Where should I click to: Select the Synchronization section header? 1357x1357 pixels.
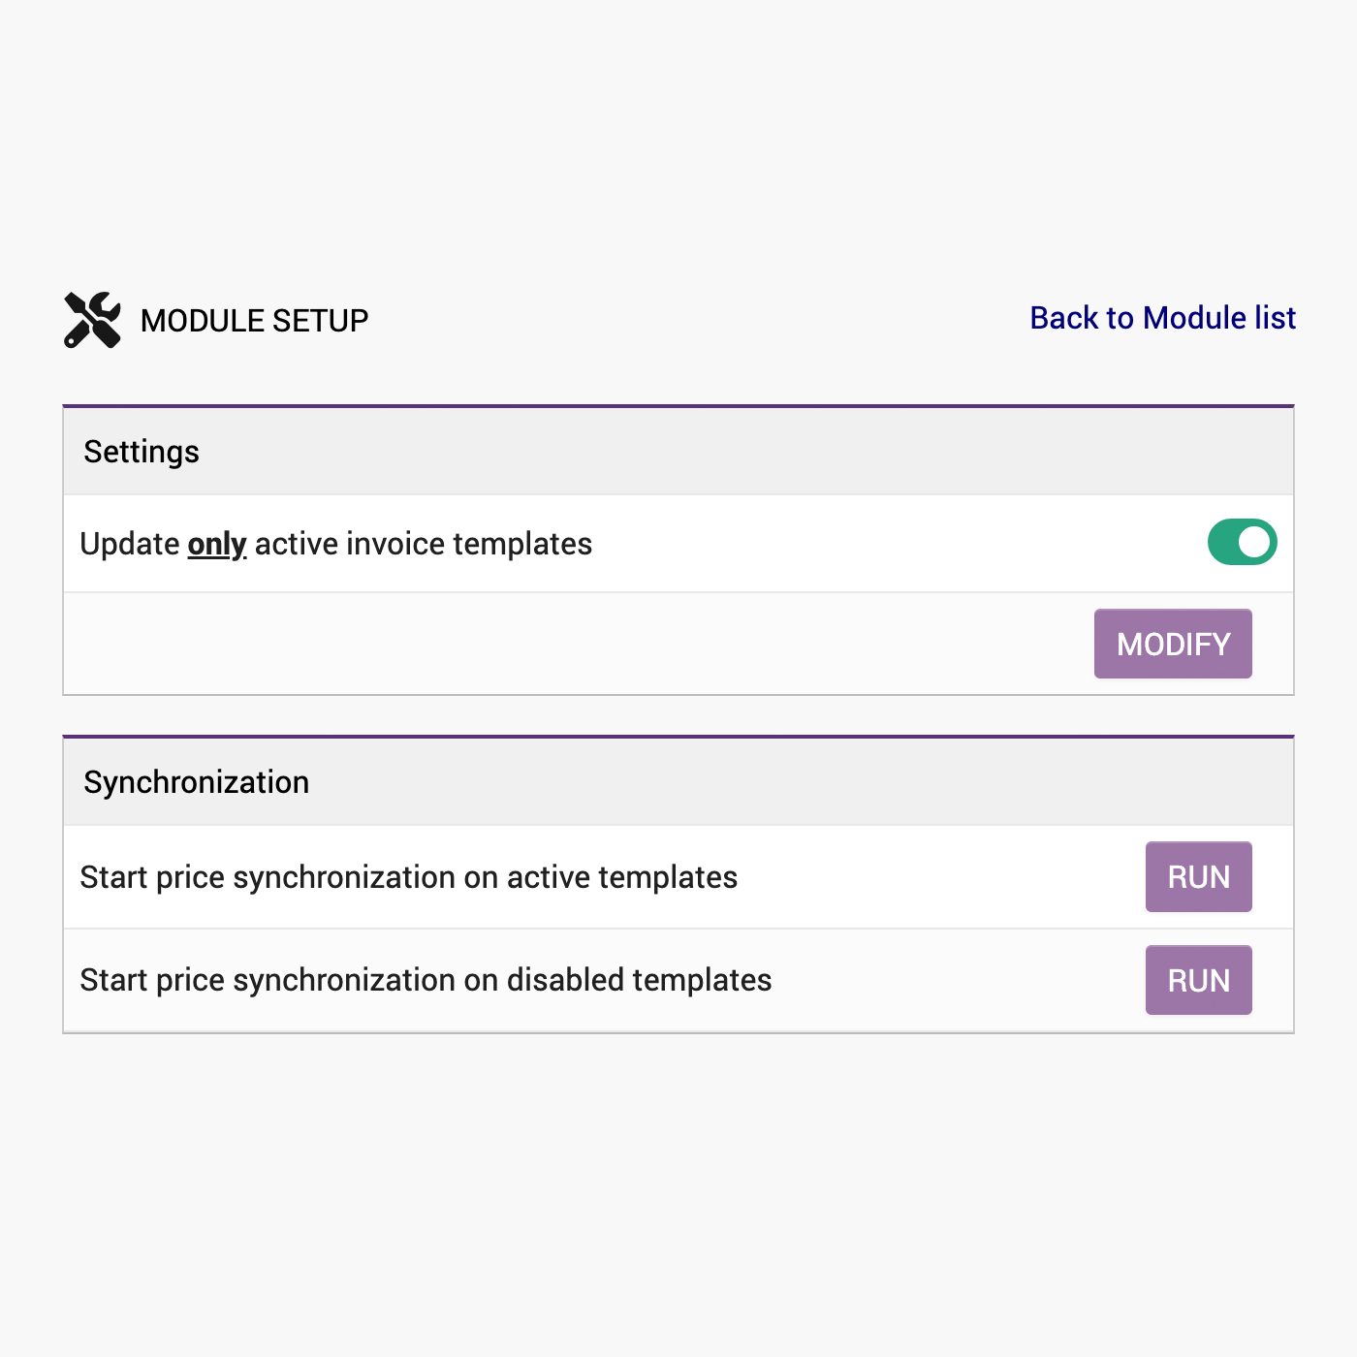pyautogui.click(x=196, y=782)
